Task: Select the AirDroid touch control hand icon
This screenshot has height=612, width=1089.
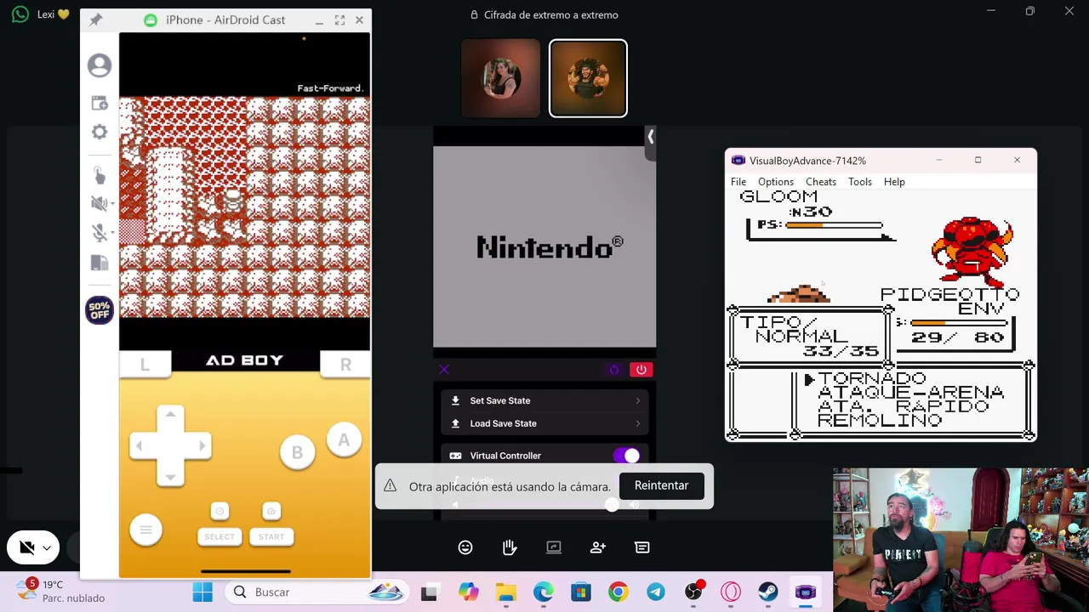Action: coord(100,174)
